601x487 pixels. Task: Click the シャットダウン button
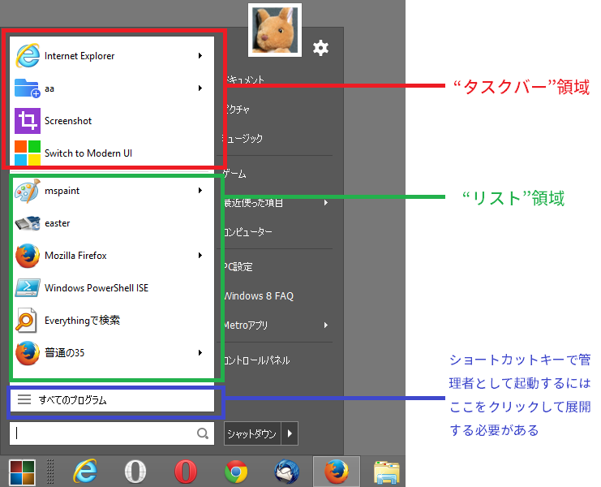pos(252,433)
